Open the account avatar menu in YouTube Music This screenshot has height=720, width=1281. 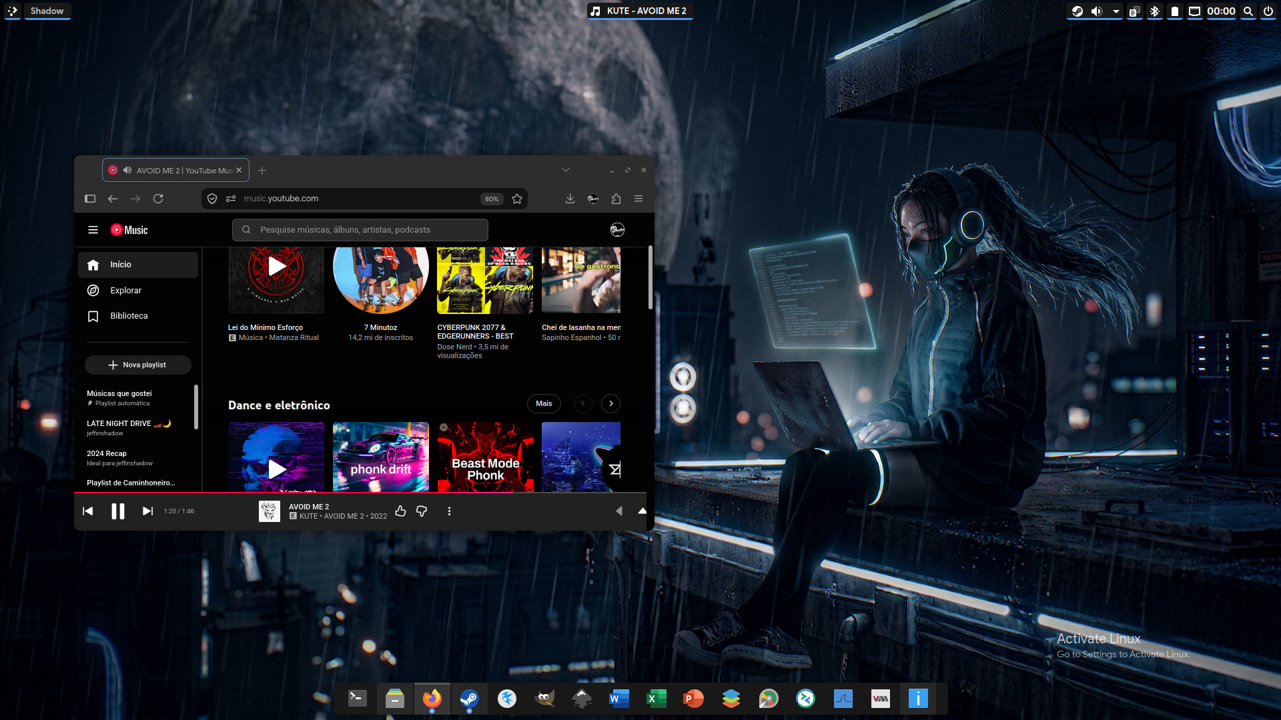pyautogui.click(x=618, y=230)
